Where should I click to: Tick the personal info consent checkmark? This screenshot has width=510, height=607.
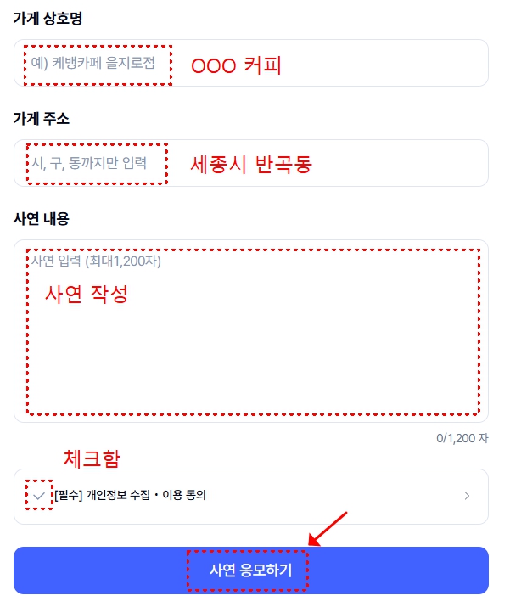click(39, 496)
